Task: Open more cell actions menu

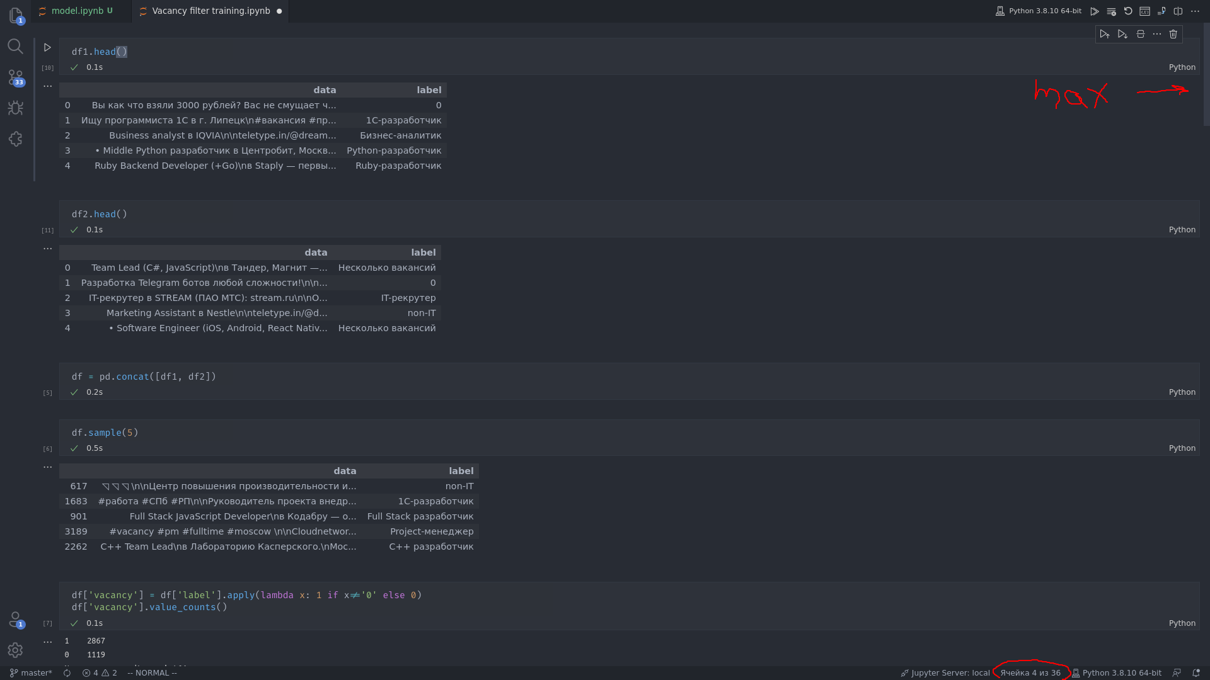Action: tap(1157, 34)
